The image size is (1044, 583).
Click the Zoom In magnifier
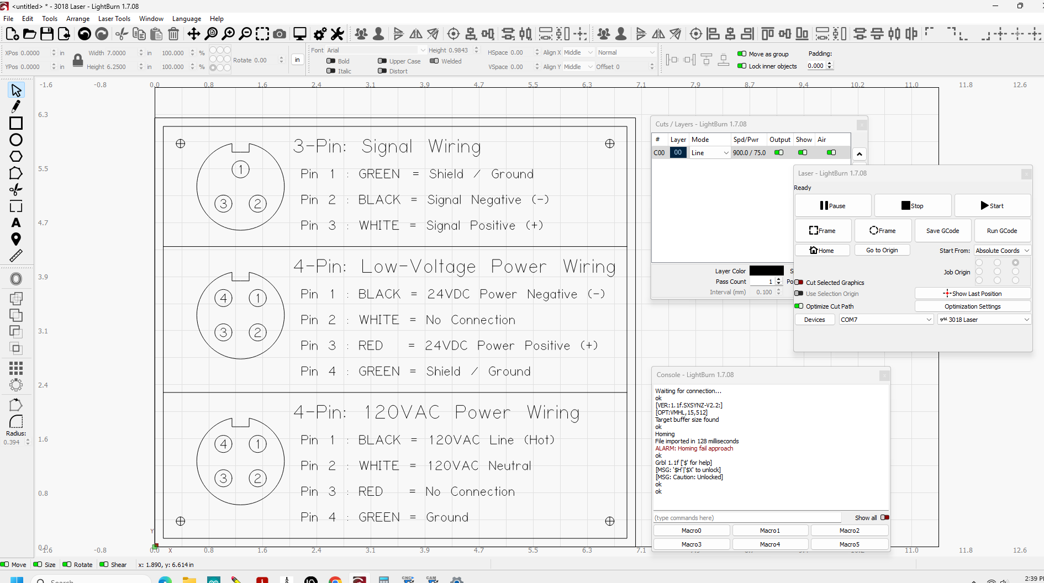click(228, 34)
